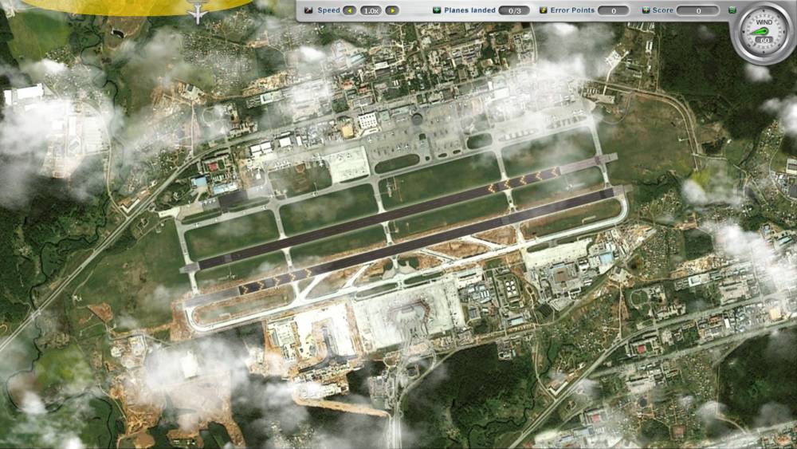Click the Score value field
Viewport: 797px width, 449px height.
698,10
